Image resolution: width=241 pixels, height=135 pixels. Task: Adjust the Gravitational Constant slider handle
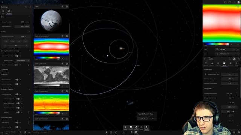pos(16,46)
